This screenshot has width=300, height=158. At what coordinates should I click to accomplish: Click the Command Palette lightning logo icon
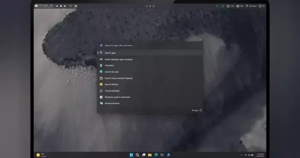(101, 45)
